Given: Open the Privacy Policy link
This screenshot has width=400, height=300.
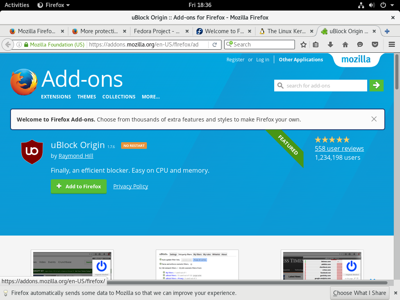Looking at the screenshot, I should point(130,186).
